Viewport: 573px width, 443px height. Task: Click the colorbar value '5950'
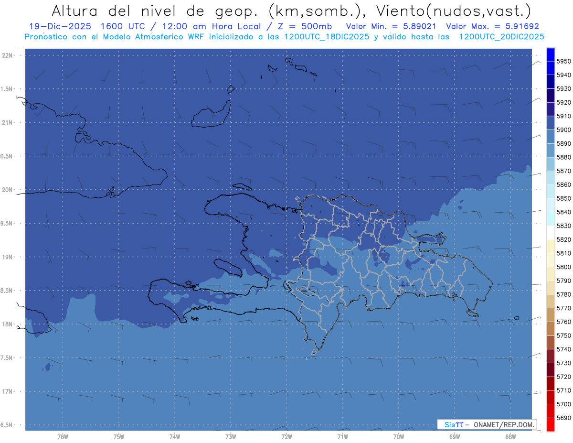[563, 61]
